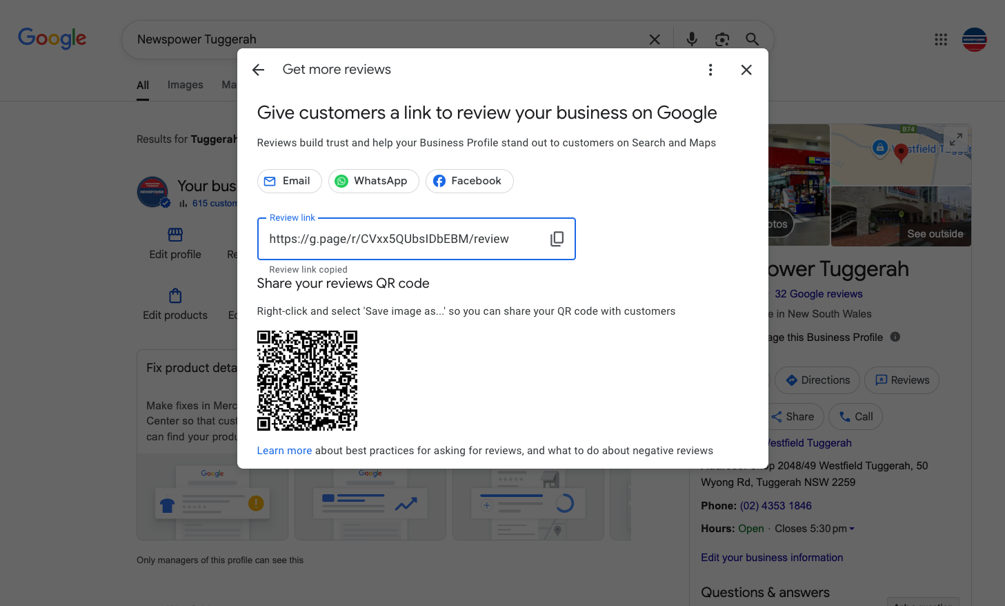
Task: Select the review link URL field
Action: click(x=417, y=239)
